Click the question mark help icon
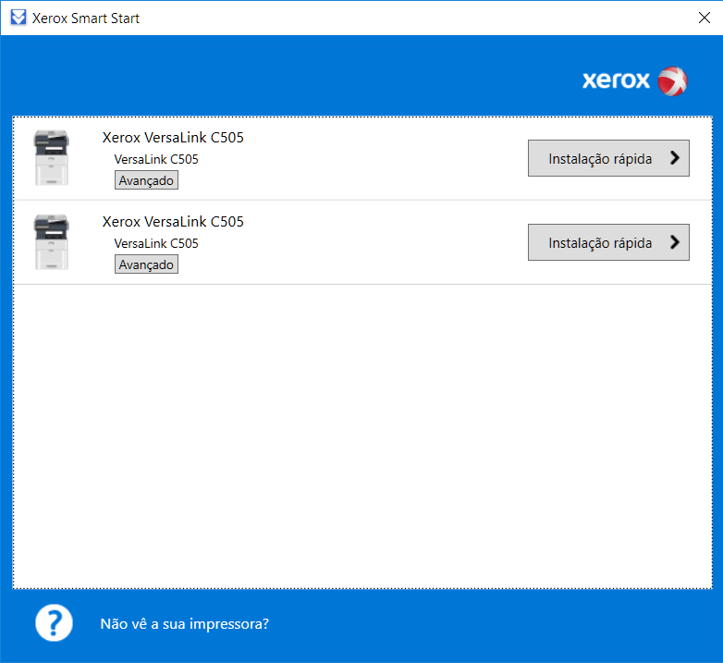Viewport: 723px width, 663px height. tap(54, 623)
